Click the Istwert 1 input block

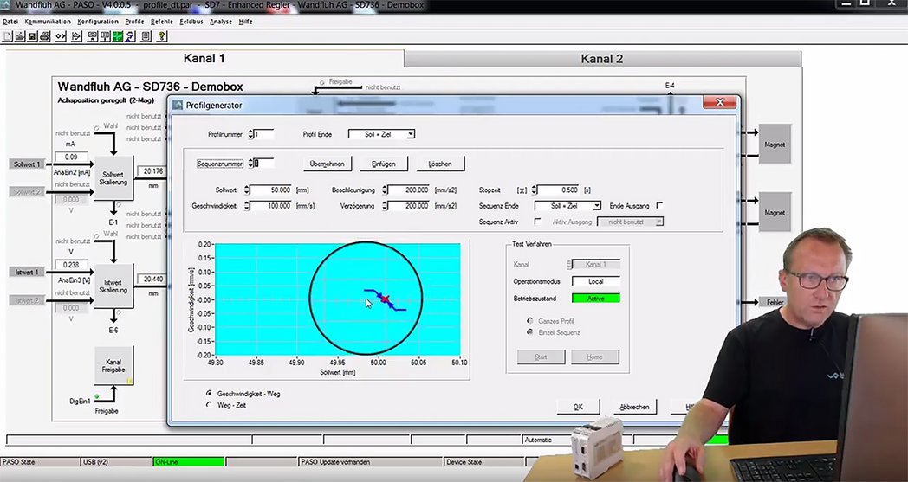(27, 272)
